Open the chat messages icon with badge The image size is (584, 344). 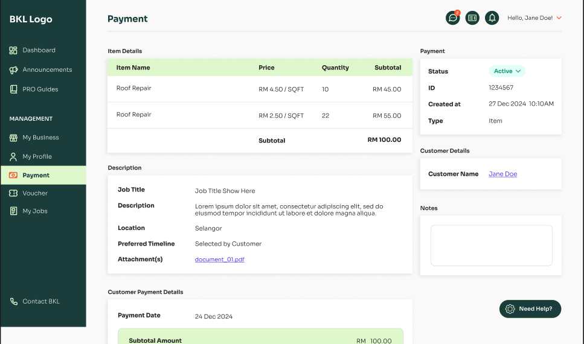point(452,18)
